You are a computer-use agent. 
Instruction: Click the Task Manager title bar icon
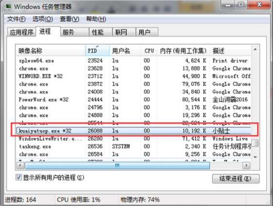(8, 6)
